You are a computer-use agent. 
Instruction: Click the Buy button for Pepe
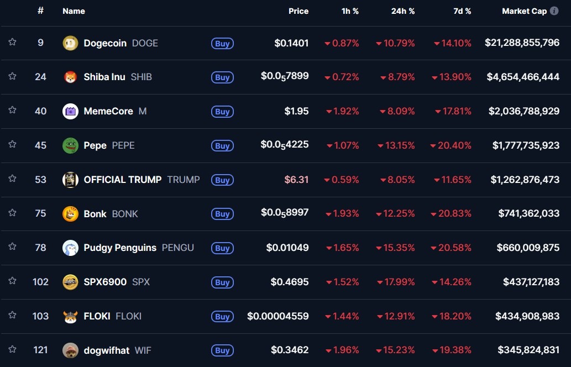click(x=222, y=146)
